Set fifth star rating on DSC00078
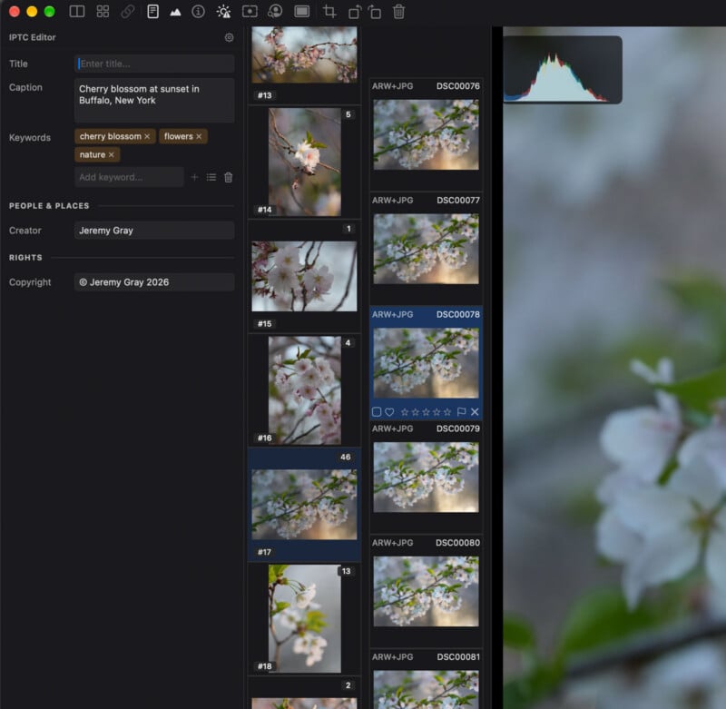Viewport: 726px width, 709px height. click(x=447, y=412)
